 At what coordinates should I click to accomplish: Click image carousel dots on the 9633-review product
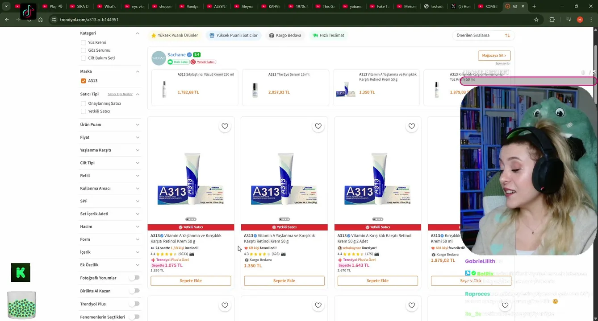click(191, 219)
